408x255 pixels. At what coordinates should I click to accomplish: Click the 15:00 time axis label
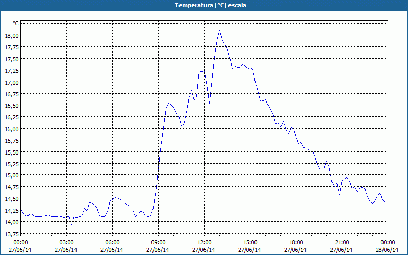point(250,243)
